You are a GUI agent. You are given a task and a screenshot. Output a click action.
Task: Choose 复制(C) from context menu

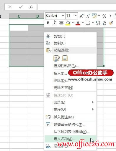[x=70, y=43]
